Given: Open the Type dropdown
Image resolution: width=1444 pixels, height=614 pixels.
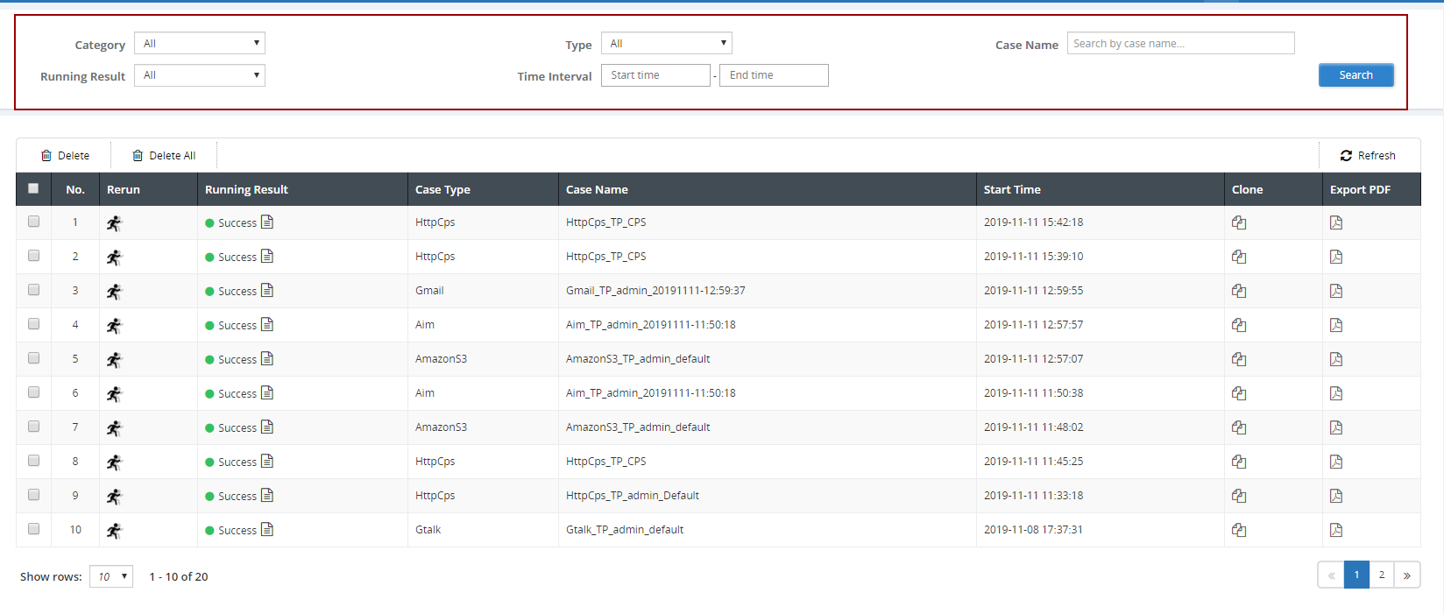Looking at the screenshot, I should [667, 43].
